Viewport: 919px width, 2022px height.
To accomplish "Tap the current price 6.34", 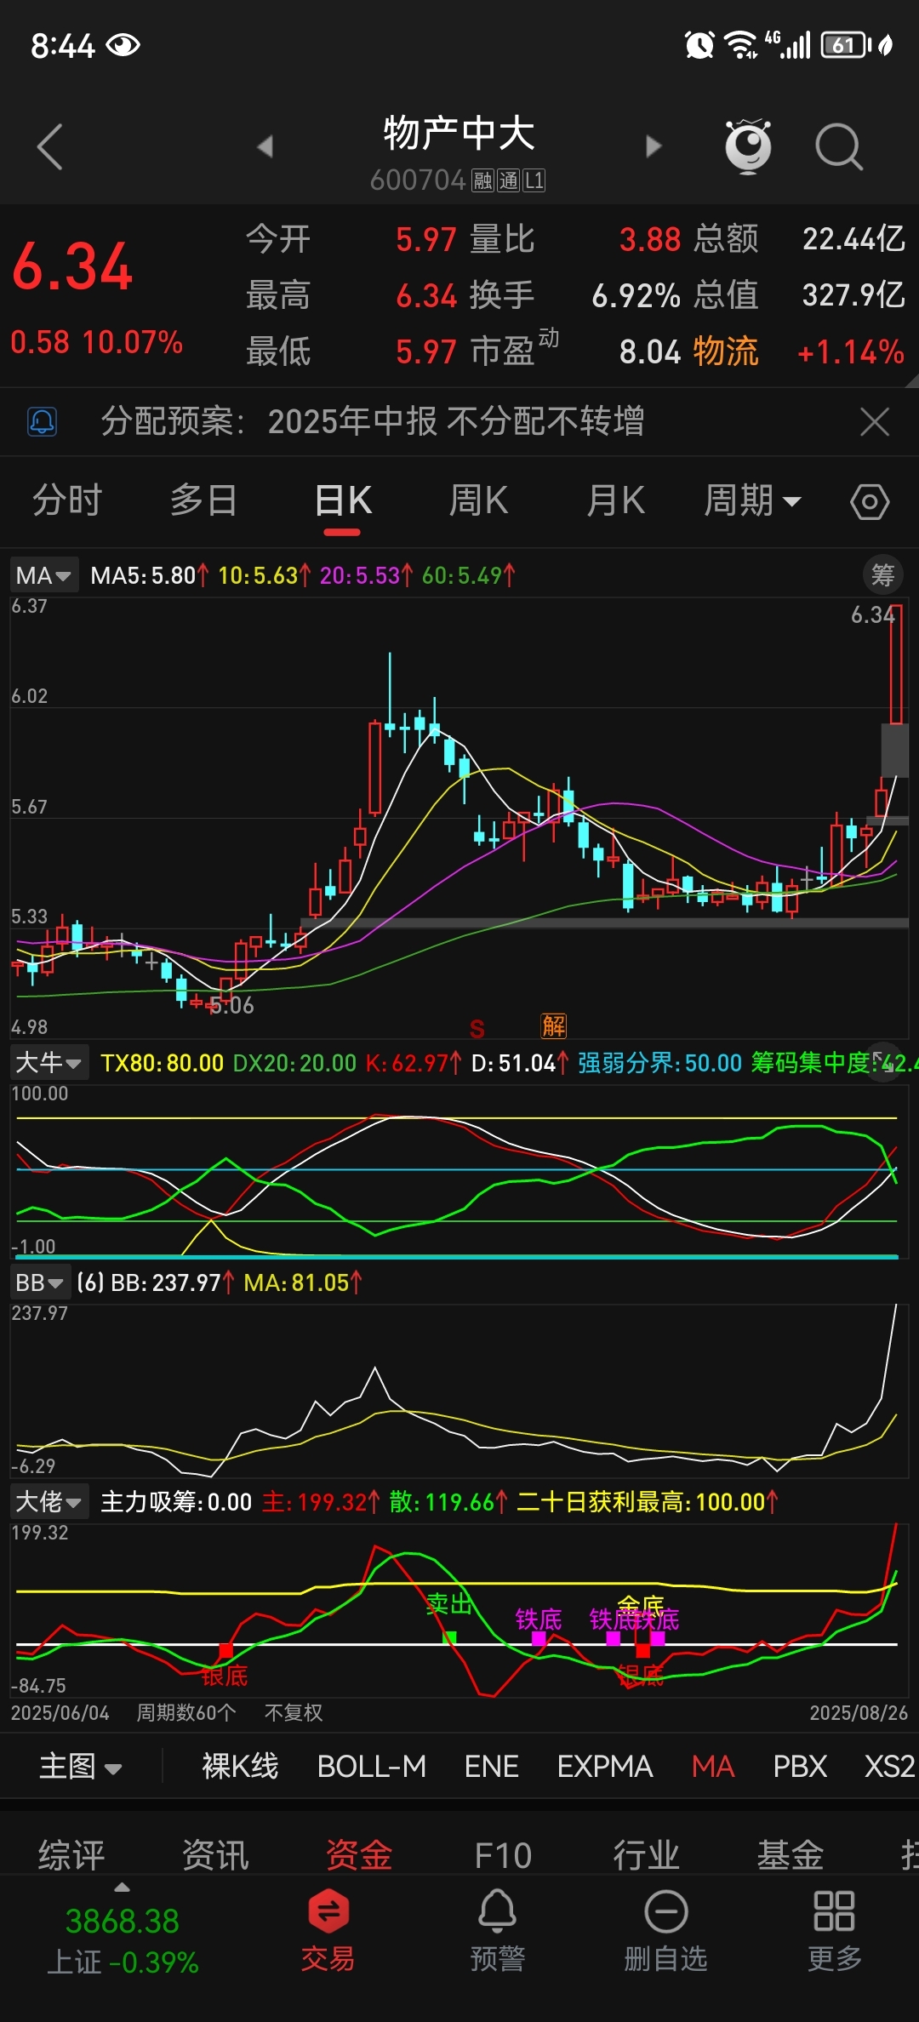I will (x=72, y=266).
